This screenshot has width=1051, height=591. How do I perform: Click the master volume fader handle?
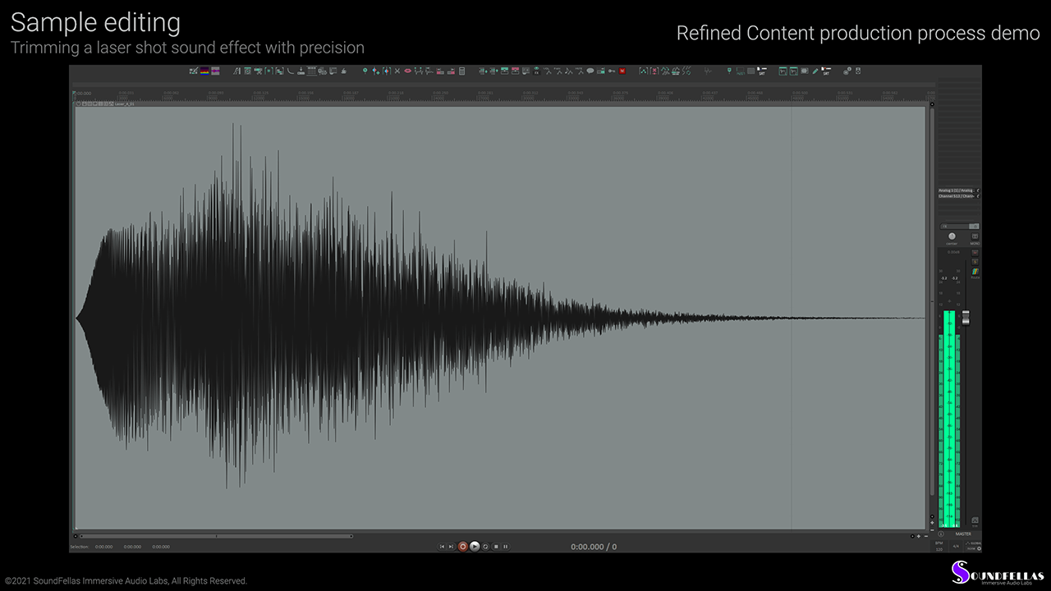coord(966,318)
